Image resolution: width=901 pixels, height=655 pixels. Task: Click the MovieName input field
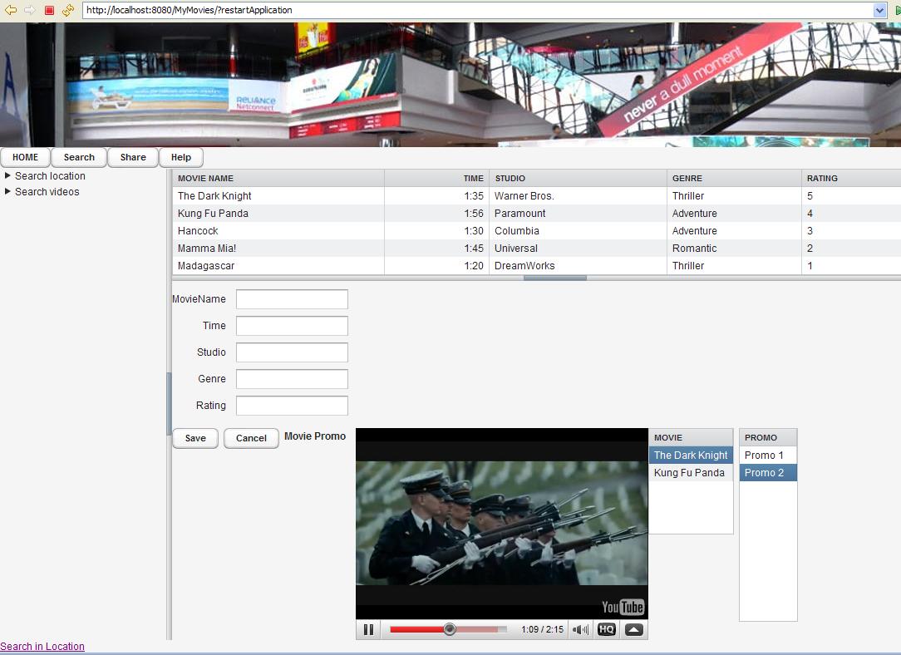coord(292,299)
